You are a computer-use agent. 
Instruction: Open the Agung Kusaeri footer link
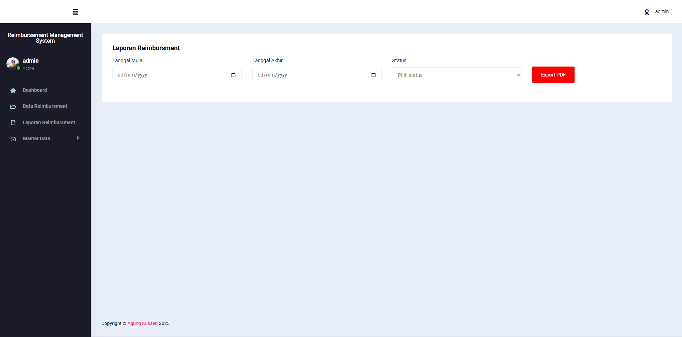142,323
